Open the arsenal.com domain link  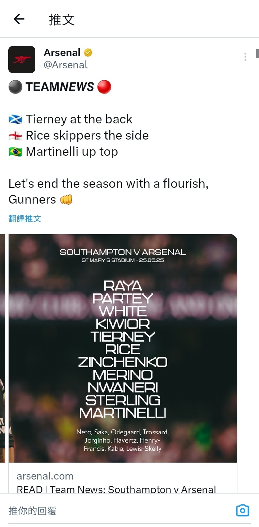(45, 476)
